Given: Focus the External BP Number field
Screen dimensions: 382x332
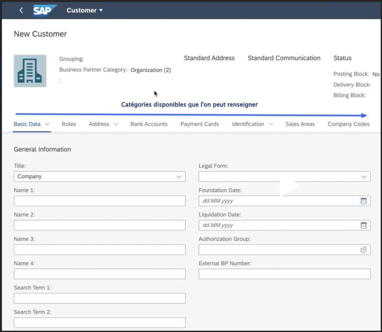Looking at the screenshot, I should tap(284, 274).
